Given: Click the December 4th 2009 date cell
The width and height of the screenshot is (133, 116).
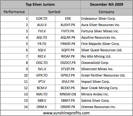Looking at the screenshot, I should pos(107,4).
